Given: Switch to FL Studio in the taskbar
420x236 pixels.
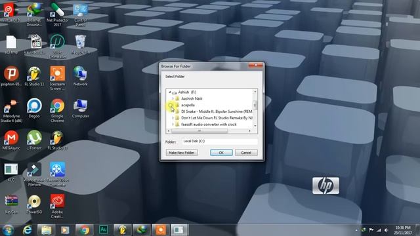Looking at the screenshot, I should (x=123, y=230).
